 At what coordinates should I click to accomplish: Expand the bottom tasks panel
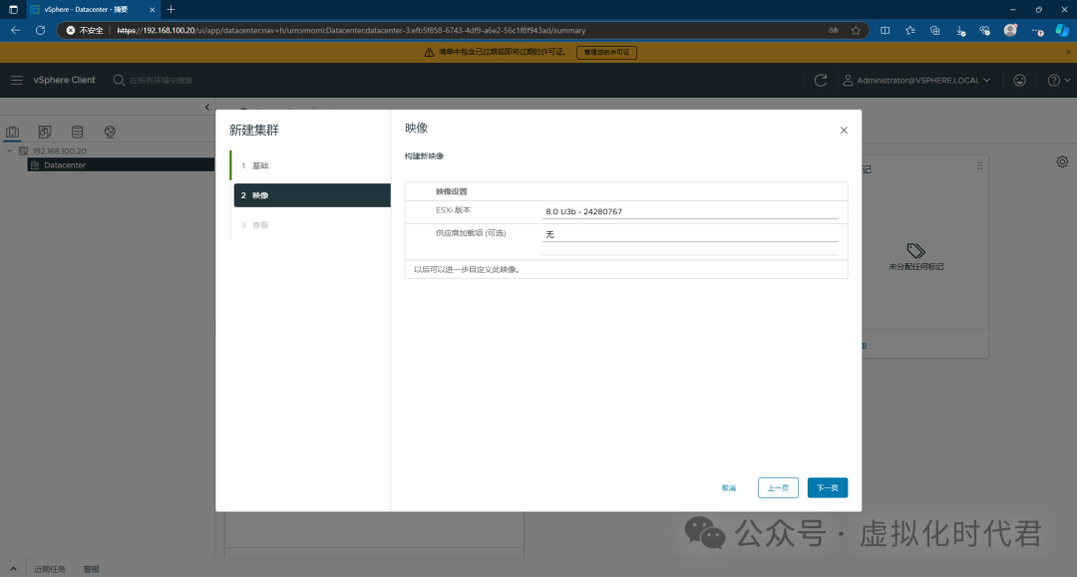[13, 569]
